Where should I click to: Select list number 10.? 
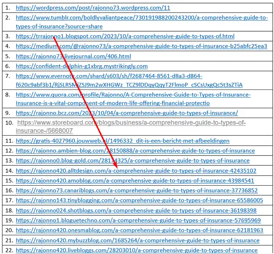coord(9,123)
